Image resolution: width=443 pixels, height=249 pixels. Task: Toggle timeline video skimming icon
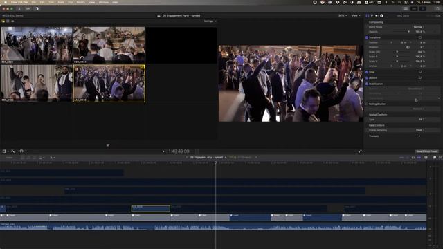click(x=401, y=158)
